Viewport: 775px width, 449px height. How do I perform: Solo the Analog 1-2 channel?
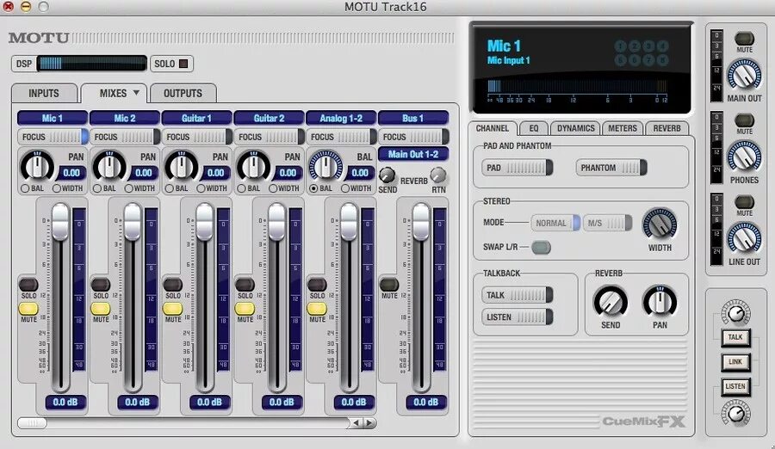(317, 285)
